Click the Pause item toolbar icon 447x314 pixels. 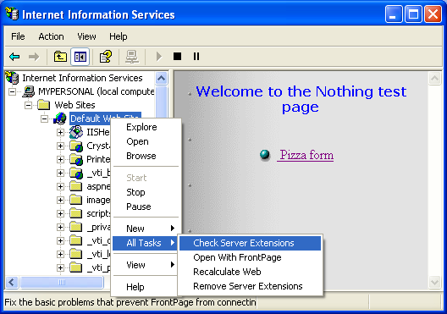click(196, 57)
